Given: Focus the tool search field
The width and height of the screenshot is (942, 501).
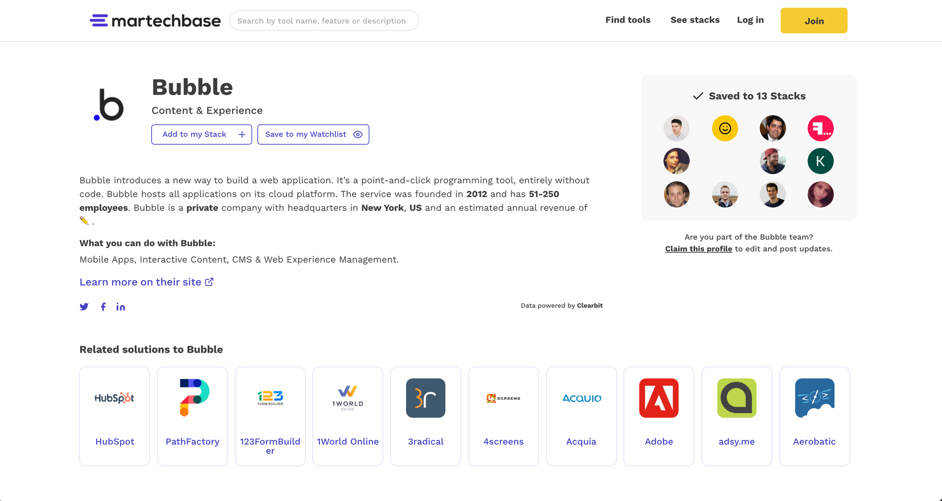Looking at the screenshot, I should click(324, 21).
